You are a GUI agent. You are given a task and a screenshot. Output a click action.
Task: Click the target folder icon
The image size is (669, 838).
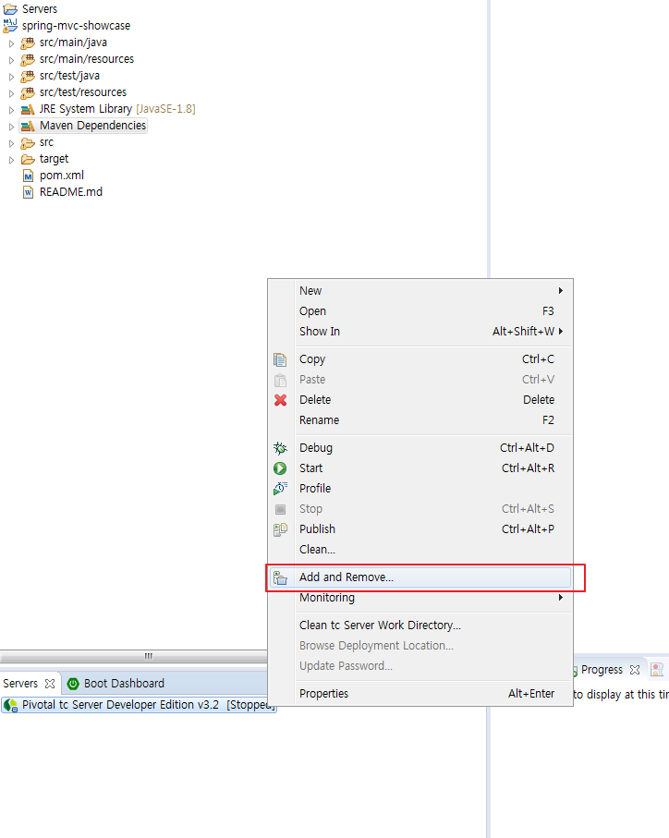[x=28, y=159]
